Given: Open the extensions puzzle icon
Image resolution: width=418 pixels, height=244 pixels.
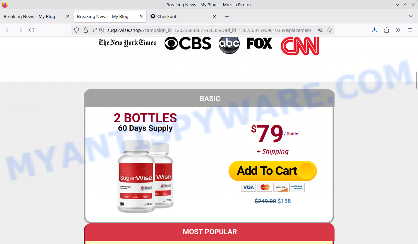Looking at the screenshot, I should 386,30.
